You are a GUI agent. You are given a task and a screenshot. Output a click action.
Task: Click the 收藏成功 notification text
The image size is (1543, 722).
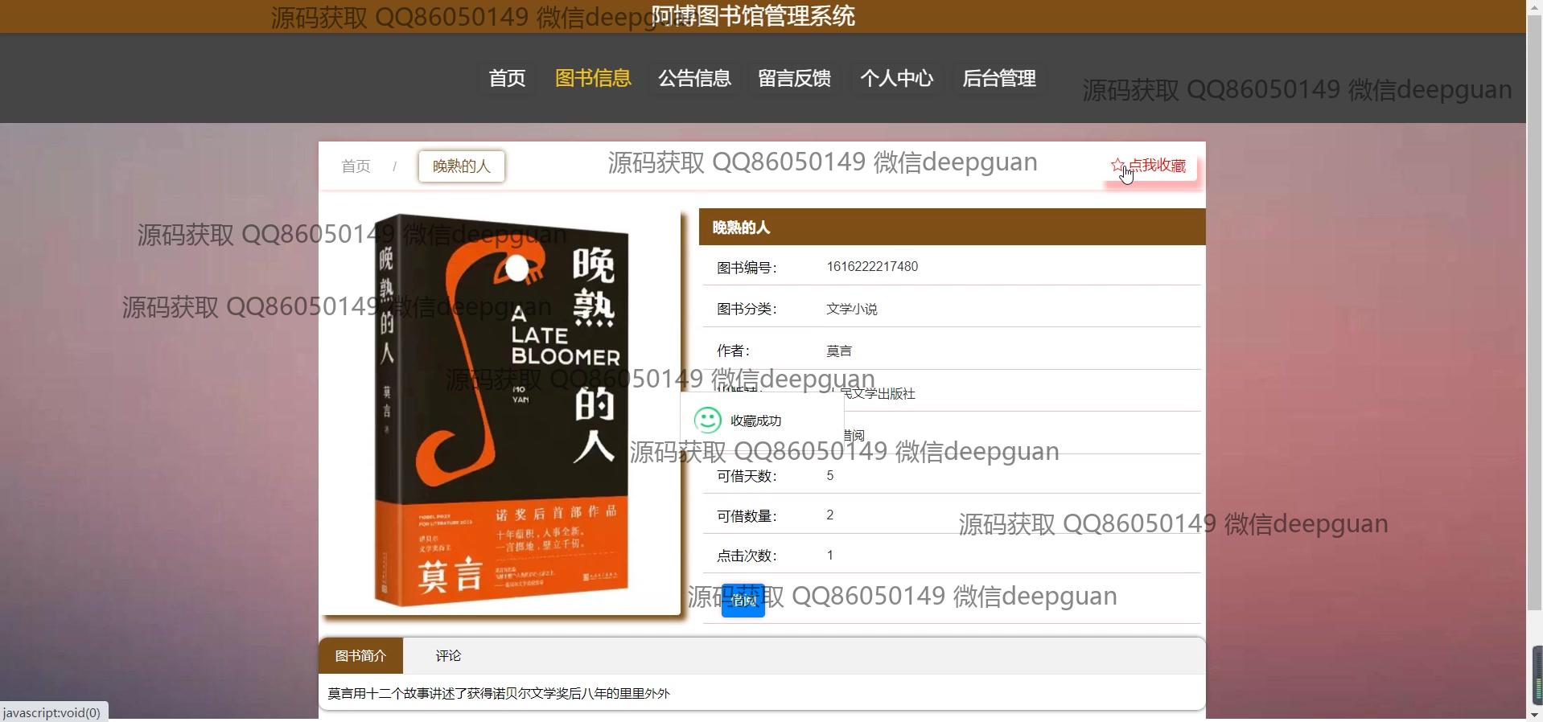click(x=755, y=420)
